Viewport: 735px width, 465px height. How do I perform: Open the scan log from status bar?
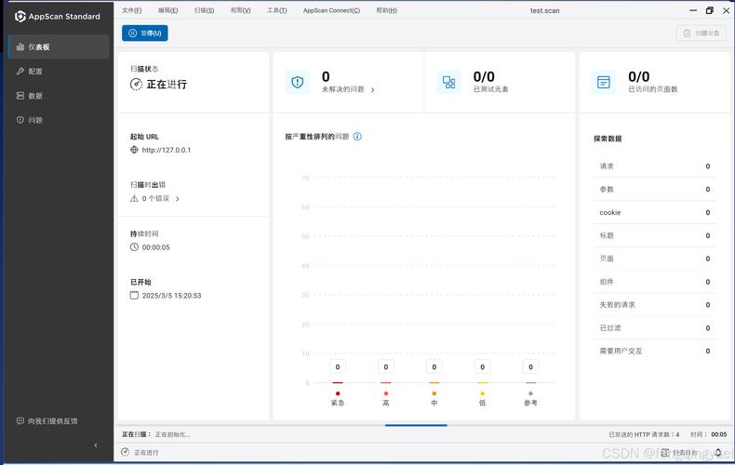click(x=678, y=452)
